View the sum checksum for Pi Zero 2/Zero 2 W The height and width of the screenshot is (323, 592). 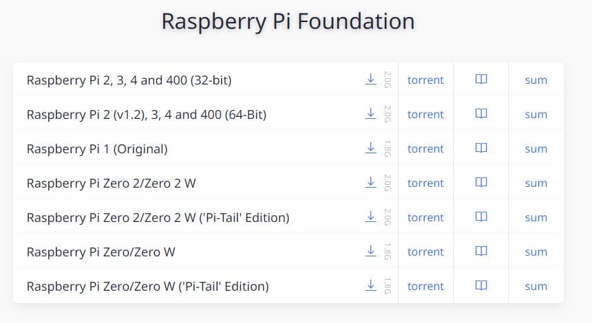536,183
